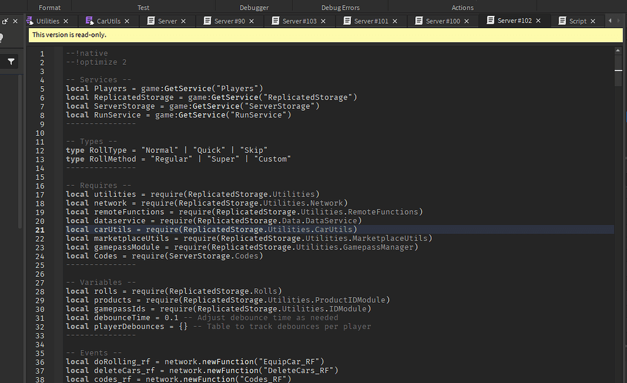Click the CarUtils tab's module script icon
627x383 pixels.
click(89, 20)
